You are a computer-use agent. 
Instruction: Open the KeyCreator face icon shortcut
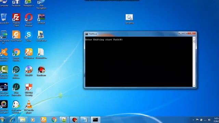16,107
